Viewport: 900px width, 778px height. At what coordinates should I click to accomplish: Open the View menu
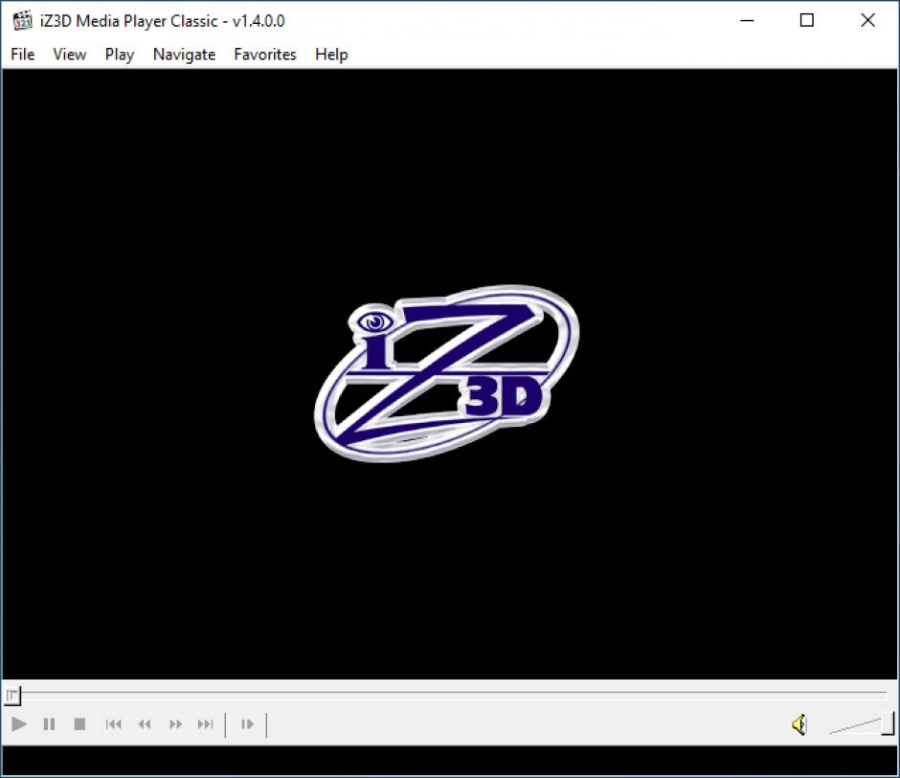pos(70,55)
